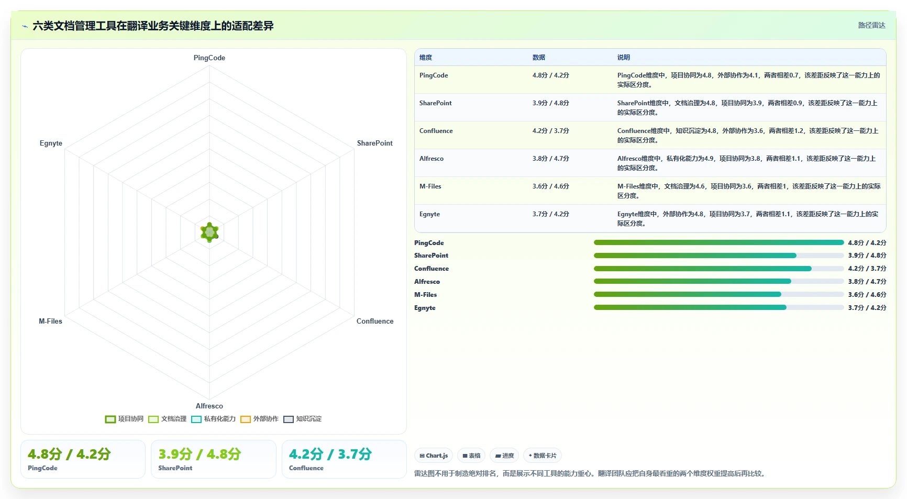Click the 表格 tag chip
The width and height of the screenshot is (907, 499).
click(471, 456)
